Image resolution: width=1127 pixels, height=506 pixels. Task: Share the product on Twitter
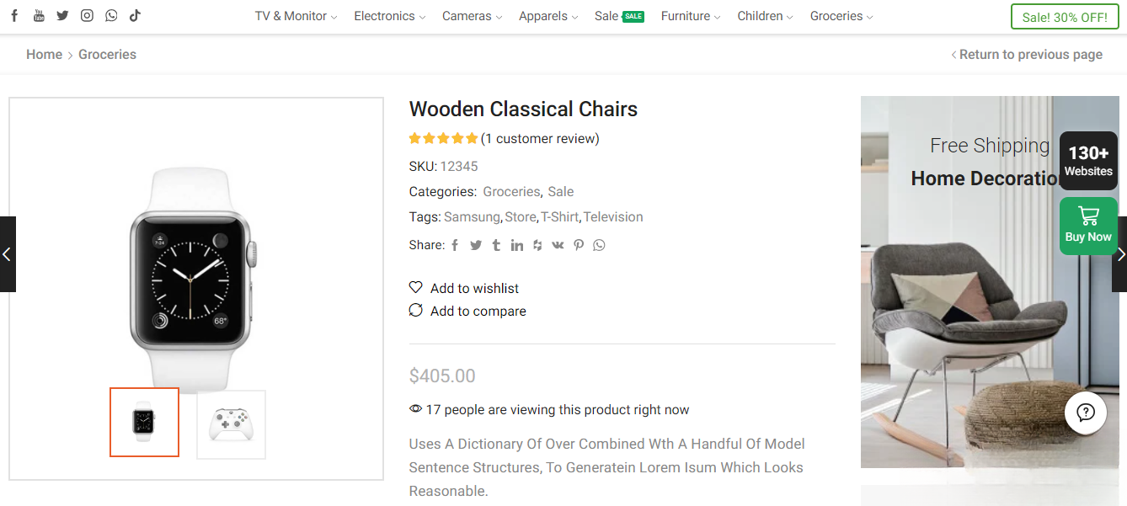475,245
